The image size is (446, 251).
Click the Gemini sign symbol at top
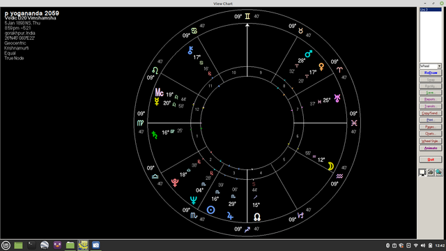click(x=247, y=16)
